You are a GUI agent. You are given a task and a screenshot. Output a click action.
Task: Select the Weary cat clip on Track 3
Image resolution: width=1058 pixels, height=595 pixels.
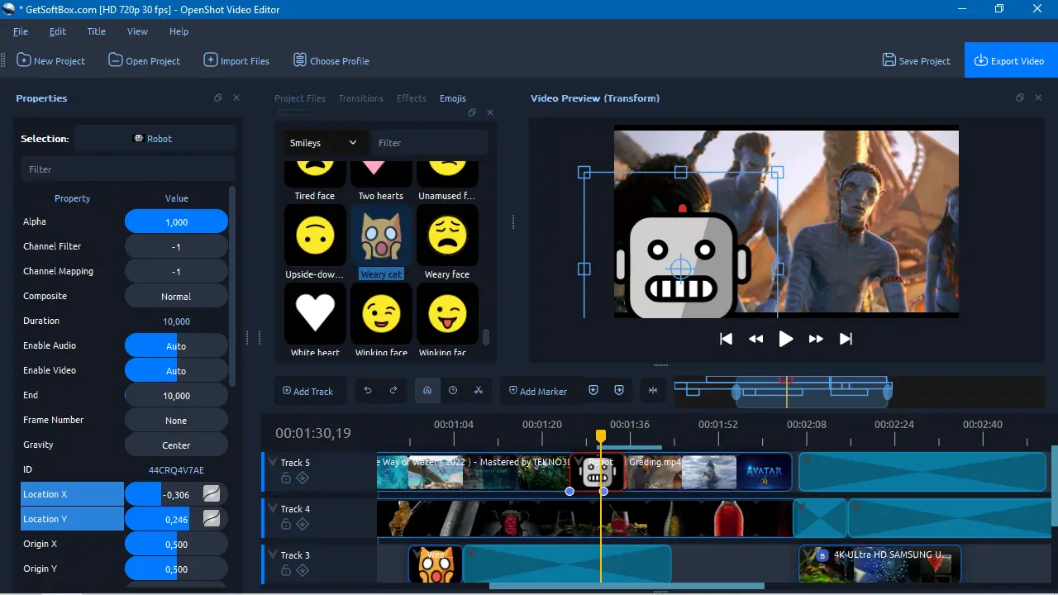coord(436,565)
